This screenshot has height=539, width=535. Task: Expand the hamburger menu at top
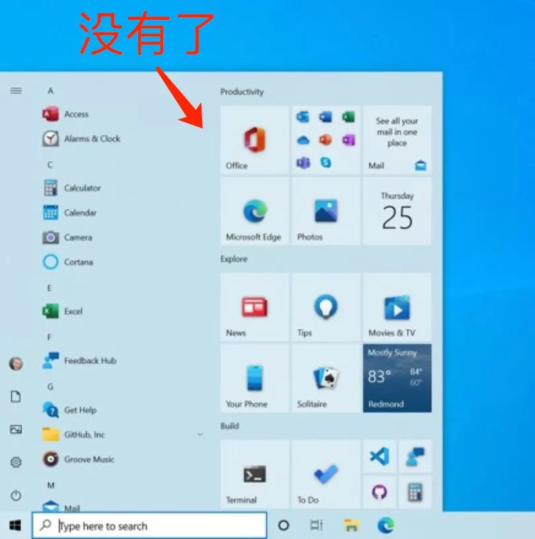[16, 90]
